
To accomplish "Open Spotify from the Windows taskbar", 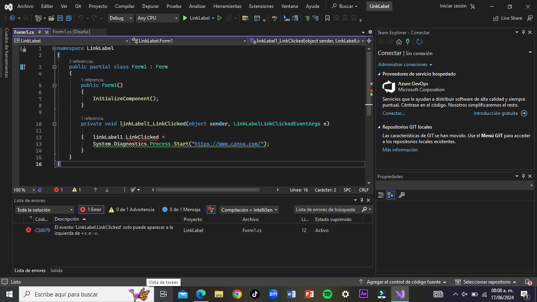I will (327, 294).
